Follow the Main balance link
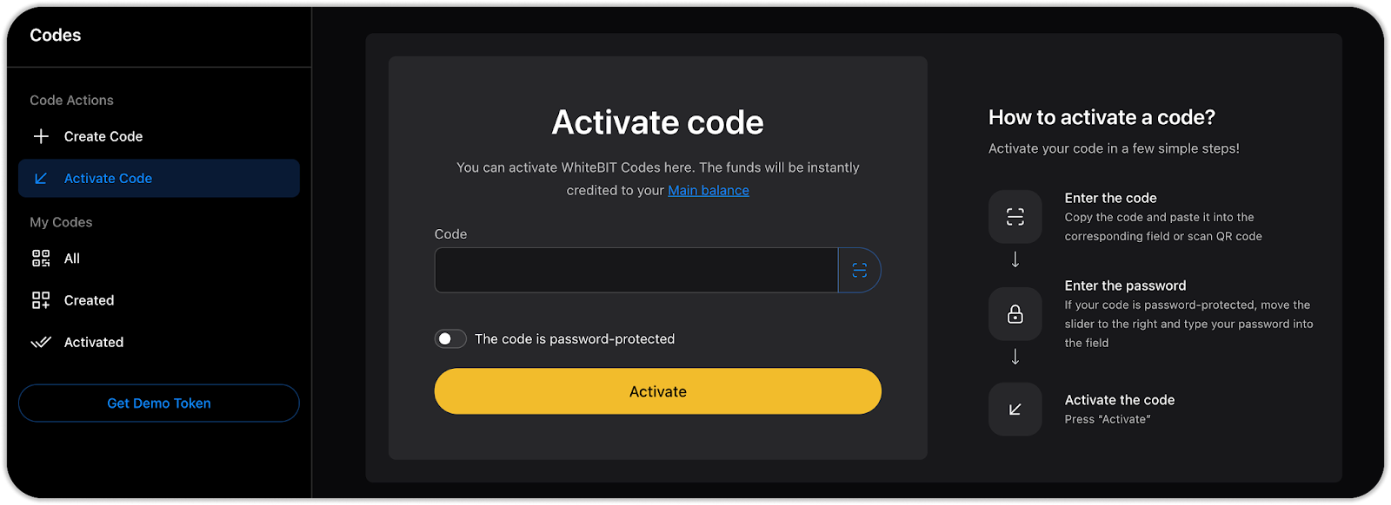Screen dimensions: 1391x505 [709, 190]
